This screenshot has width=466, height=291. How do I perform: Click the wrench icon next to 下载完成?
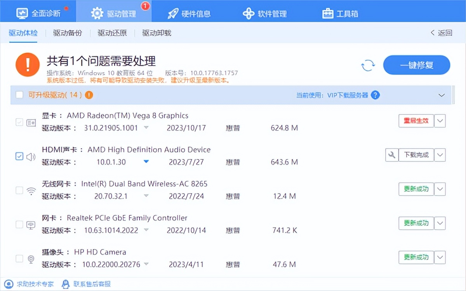[392, 155]
